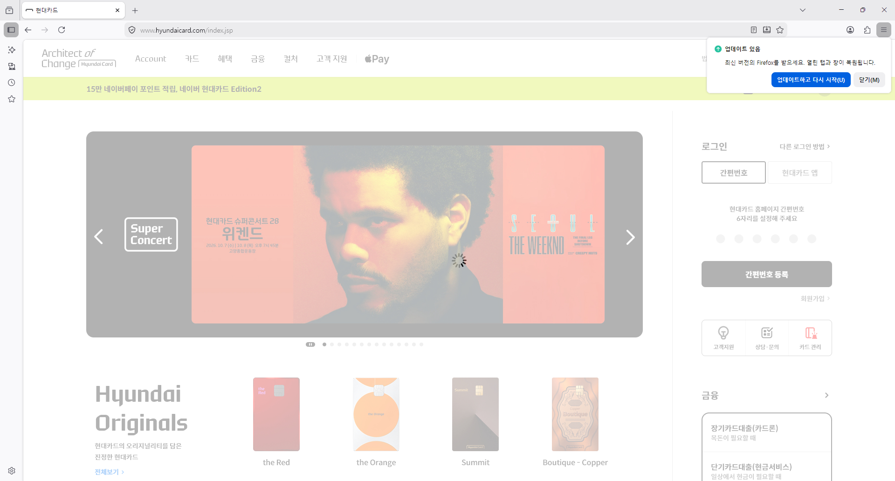The height and width of the screenshot is (481, 895).
Task: Select the 간편번호 login tab
Action: (x=734, y=172)
